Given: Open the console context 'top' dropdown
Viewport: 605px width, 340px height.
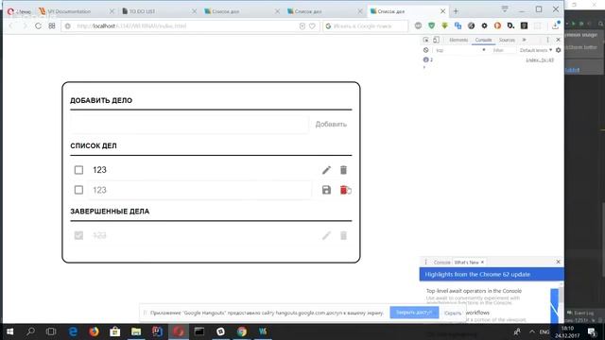Looking at the screenshot, I should point(460,50).
